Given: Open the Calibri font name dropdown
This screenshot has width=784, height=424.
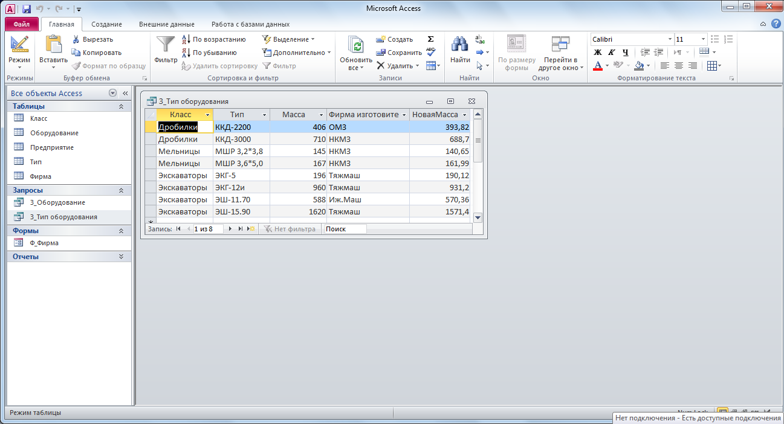Looking at the screenshot, I should (x=670, y=39).
